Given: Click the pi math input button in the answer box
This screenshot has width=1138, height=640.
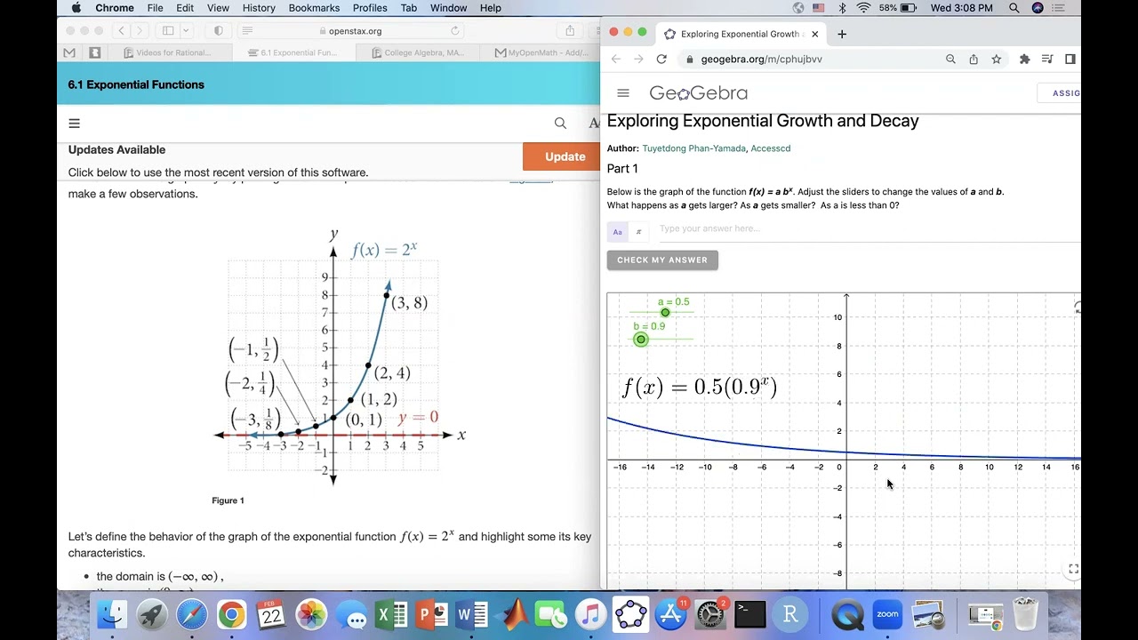Looking at the screenshot, I should (x=638, y=232).
